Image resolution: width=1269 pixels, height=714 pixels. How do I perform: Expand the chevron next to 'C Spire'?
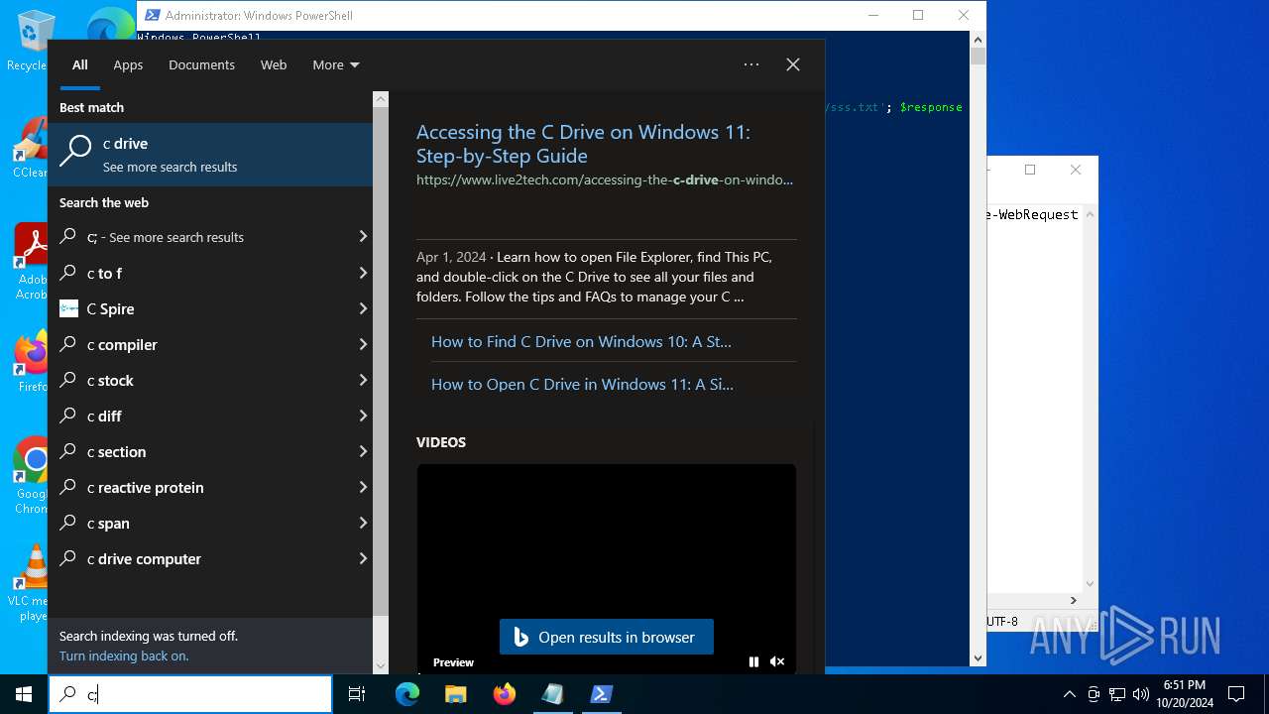coord(363,308)
